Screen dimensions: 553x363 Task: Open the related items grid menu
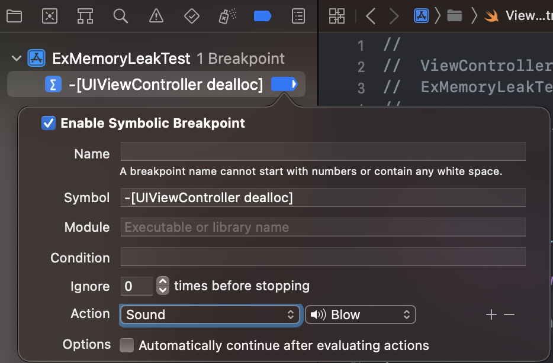[x=337, y=16]
